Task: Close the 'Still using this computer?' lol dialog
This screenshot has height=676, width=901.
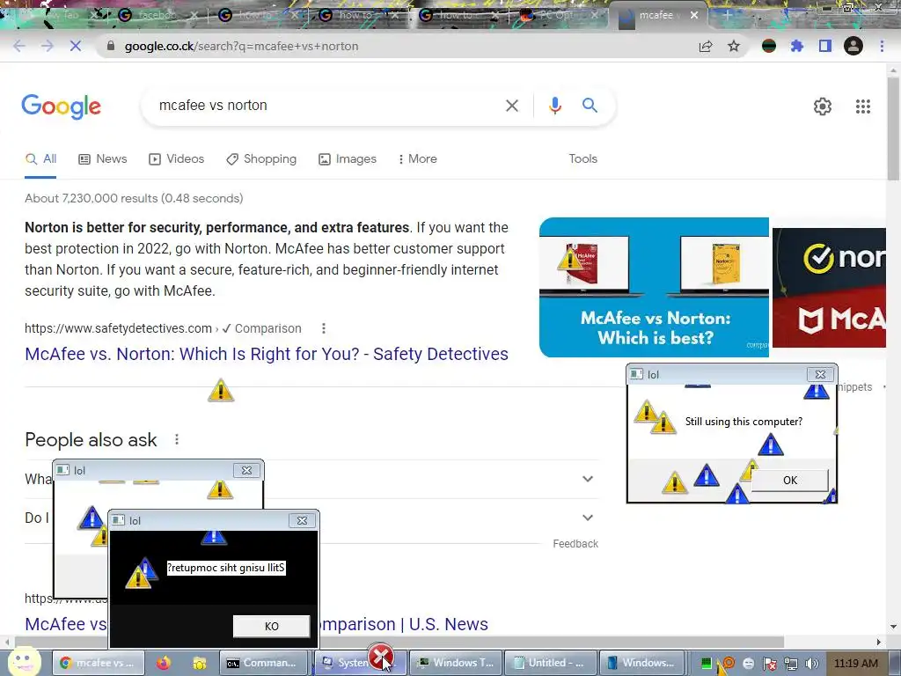Action: click(x=820, y=374)
